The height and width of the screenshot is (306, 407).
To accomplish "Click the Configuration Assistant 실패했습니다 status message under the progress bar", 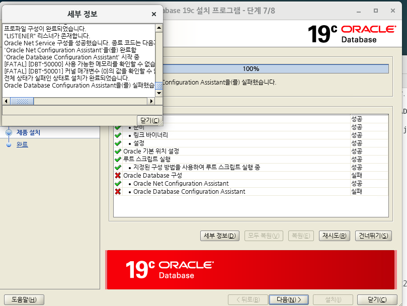I will (219, 83).
